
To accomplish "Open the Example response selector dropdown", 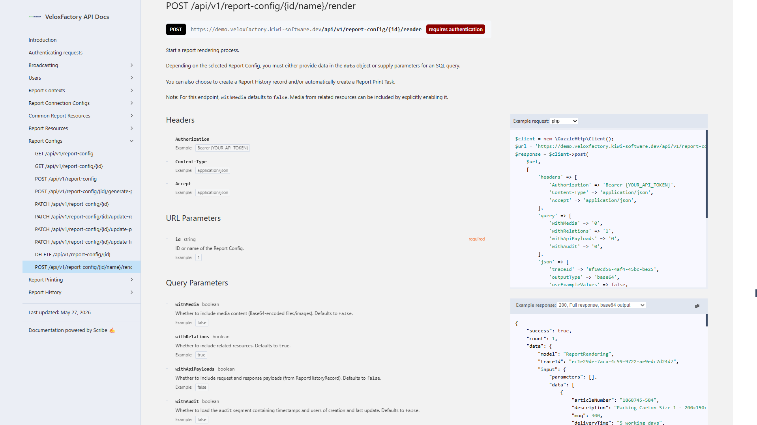I will click(x=601, y=305).
